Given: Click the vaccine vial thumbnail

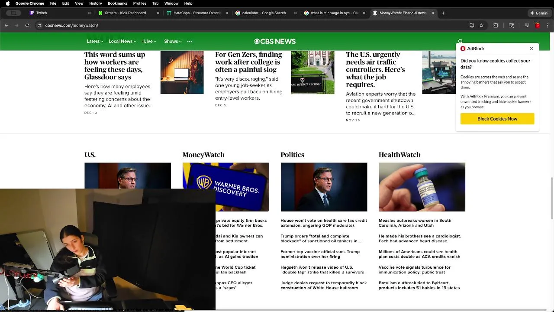Looking at the screenshot, I should (422, 187).
